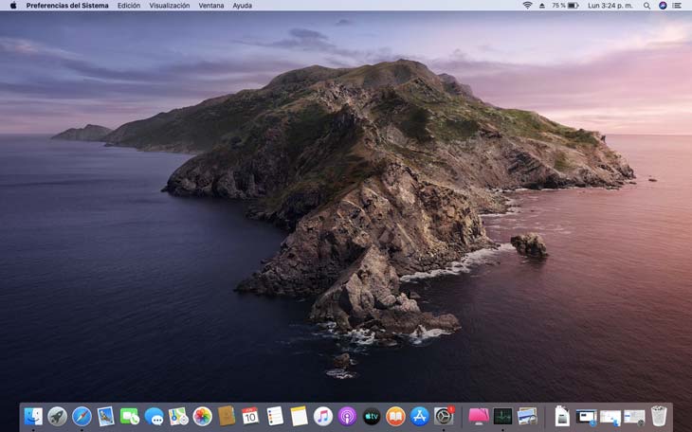
Task: Open the Apple menu
Action: (x=13, y=6)
